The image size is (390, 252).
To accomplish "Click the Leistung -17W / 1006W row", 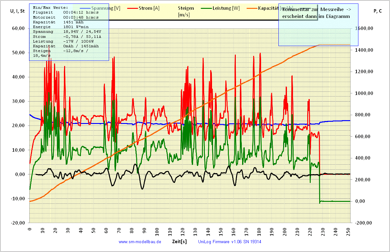I will pyautogui.click(x=63, y=41).
